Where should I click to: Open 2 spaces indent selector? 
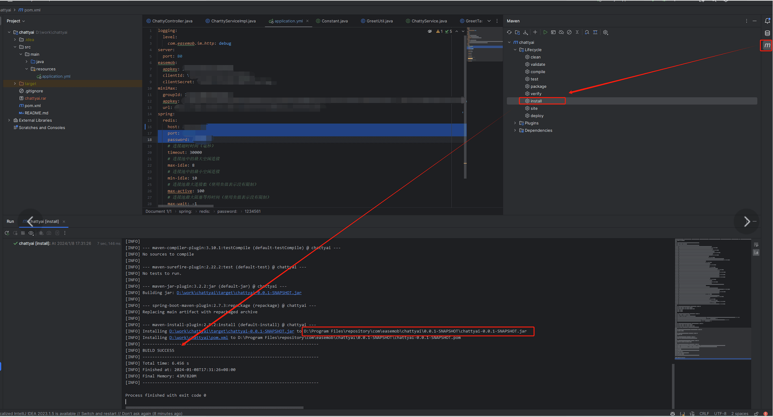click(x=740, y=414)
